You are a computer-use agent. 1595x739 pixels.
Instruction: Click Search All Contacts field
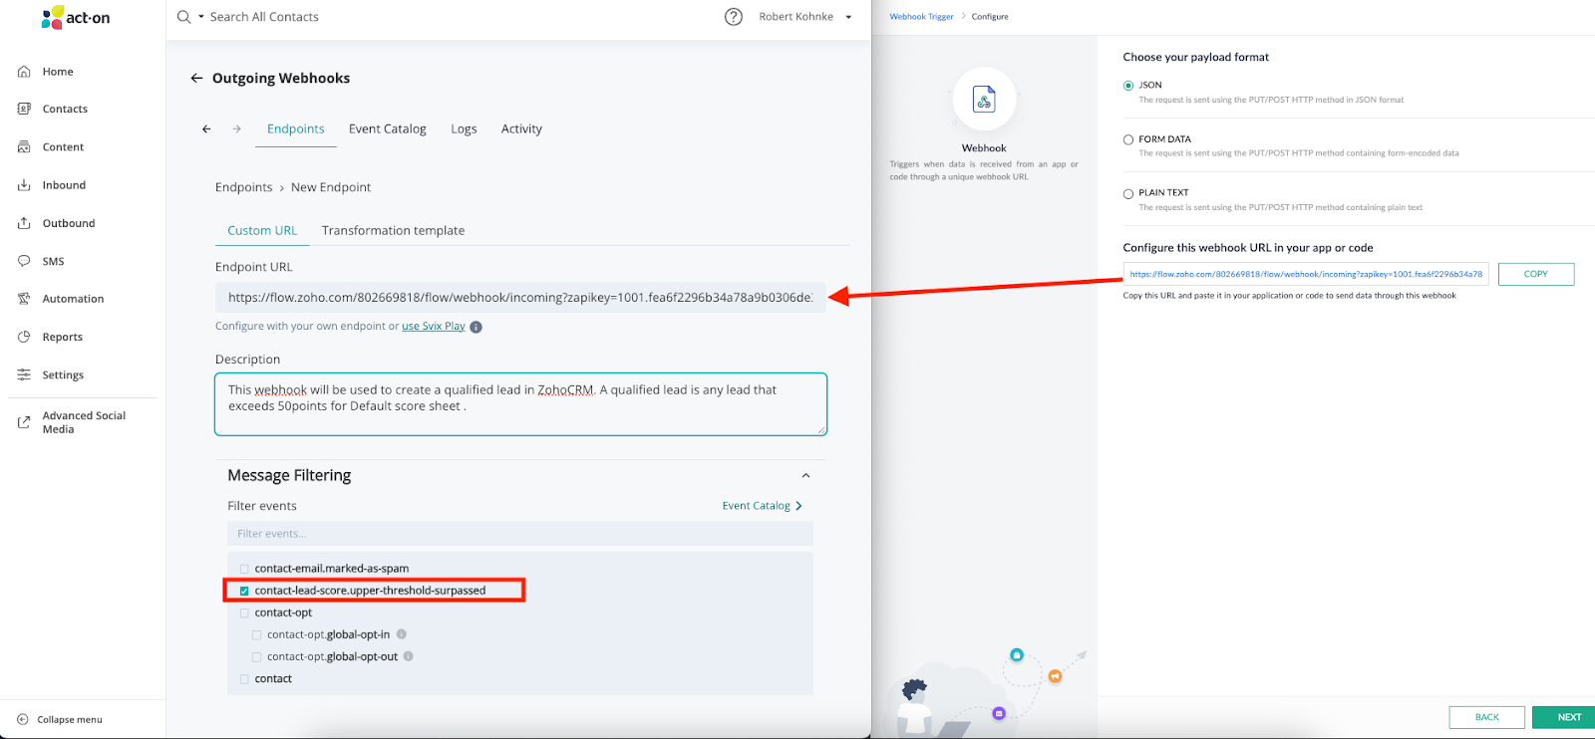[264, 17]
